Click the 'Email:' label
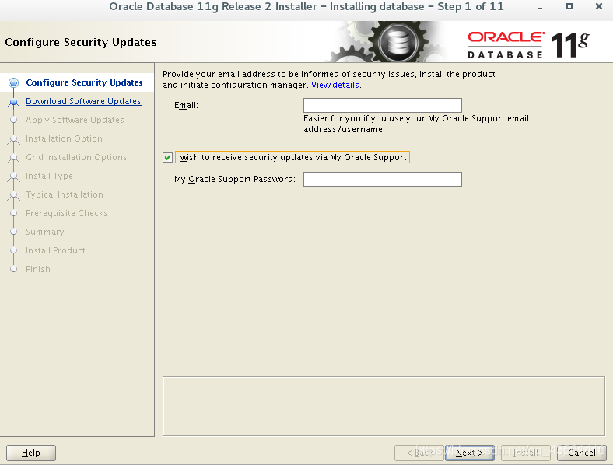 186,106
